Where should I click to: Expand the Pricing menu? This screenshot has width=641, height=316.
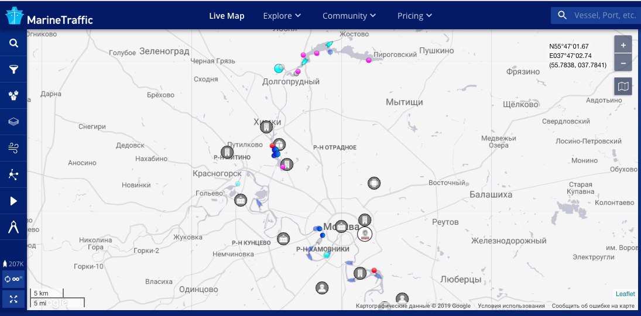point(415,16)
